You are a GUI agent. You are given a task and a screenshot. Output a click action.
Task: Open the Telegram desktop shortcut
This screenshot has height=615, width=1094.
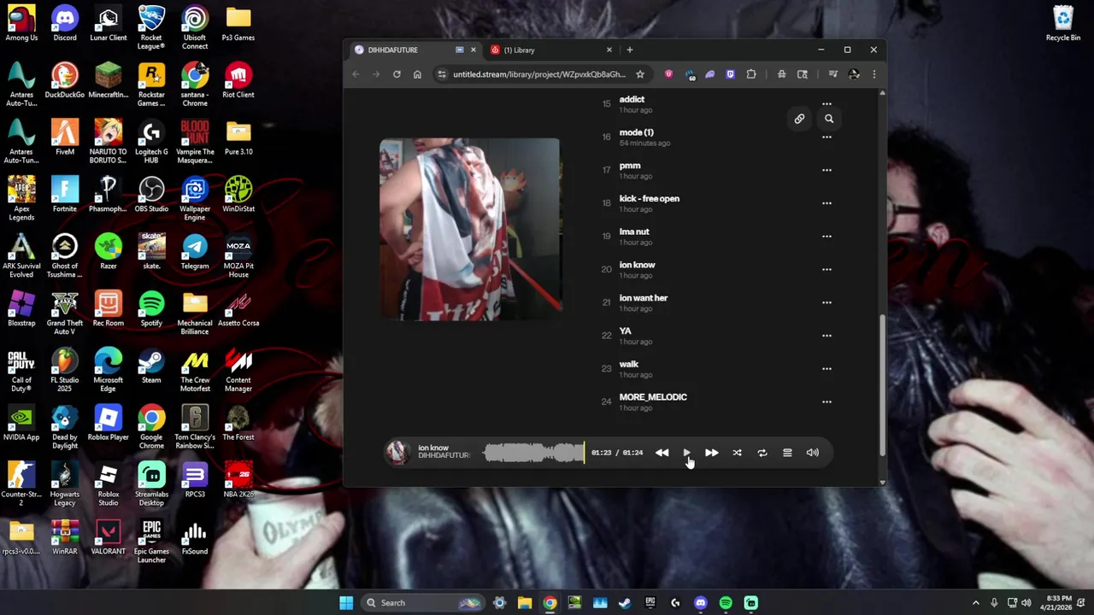tap(195, 252)
